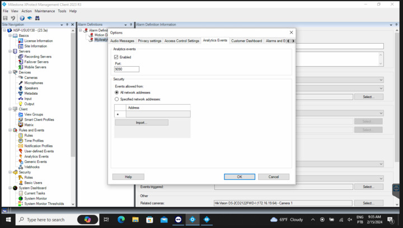Click the Port number input field
The width and height of the screenshot is (403, 228).
click(126, 69)
